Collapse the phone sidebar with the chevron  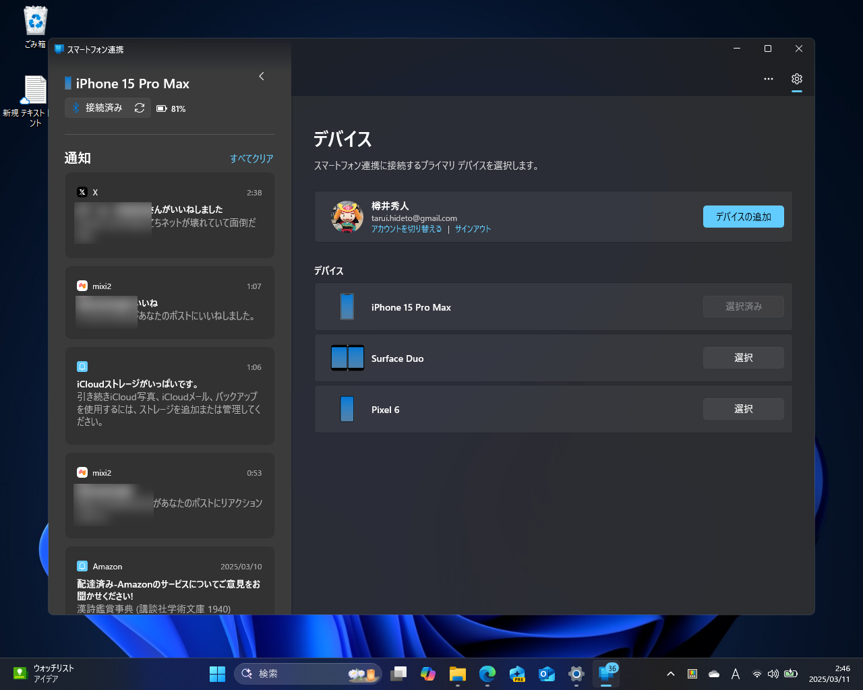262,76
